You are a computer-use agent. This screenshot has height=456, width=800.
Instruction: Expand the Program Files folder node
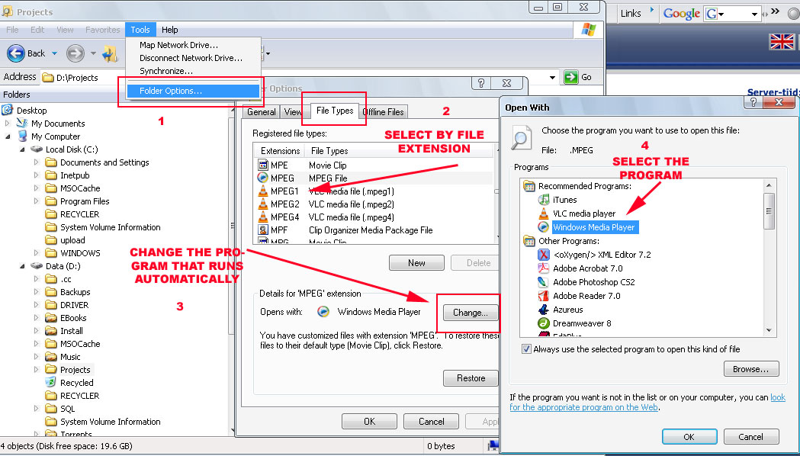(x=36, y=201)
